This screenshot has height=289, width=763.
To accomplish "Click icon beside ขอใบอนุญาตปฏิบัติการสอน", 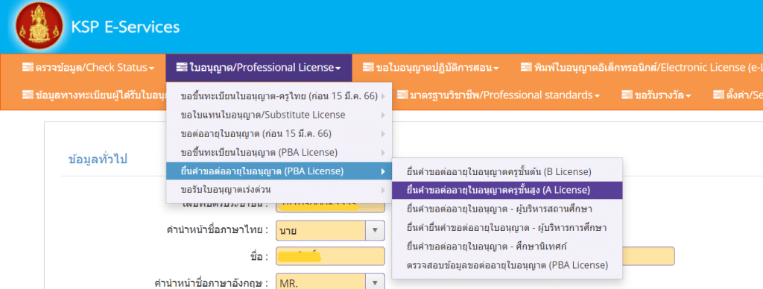I will point(368,67).
